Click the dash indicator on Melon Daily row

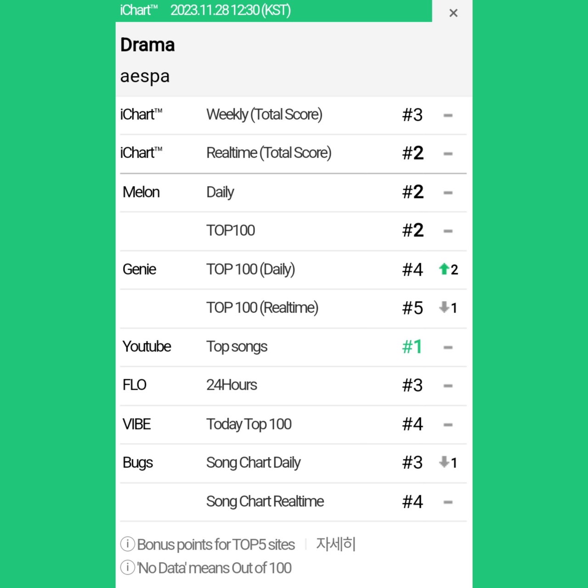pyautogui.click(x=448, y=193)
